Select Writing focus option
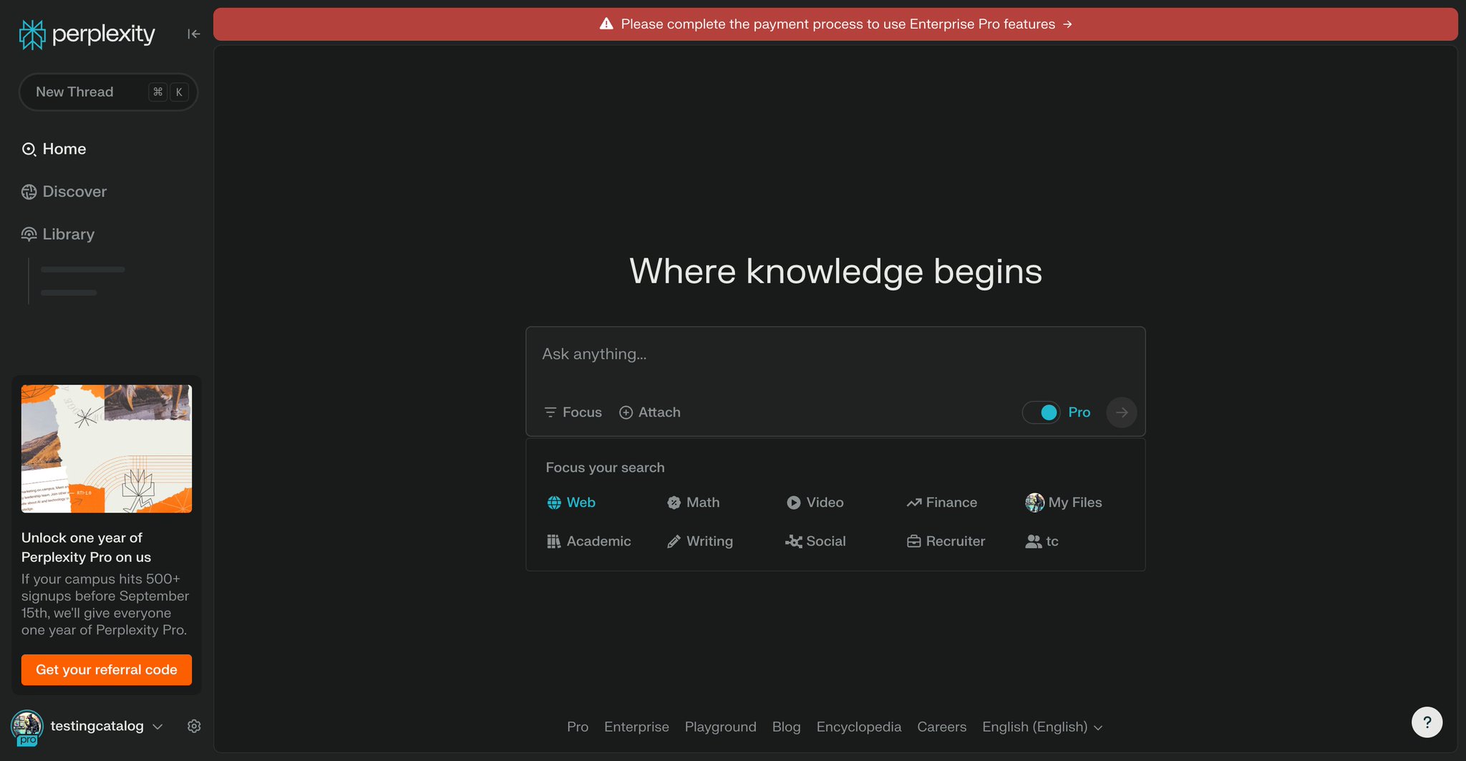This screenshot has height=761, width=1466. point(699,541)
